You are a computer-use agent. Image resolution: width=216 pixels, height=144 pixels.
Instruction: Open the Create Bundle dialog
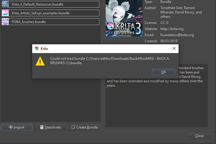[x=85, y=127]
